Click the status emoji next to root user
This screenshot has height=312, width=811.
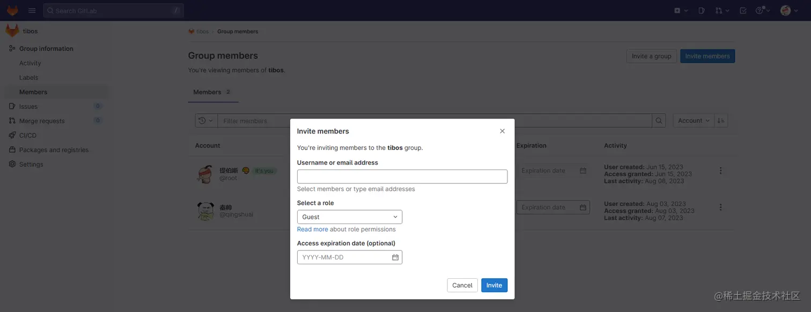tap(246, 170)
